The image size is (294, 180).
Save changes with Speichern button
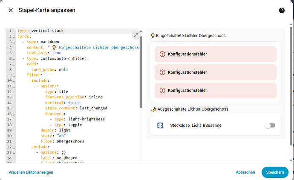275,172
